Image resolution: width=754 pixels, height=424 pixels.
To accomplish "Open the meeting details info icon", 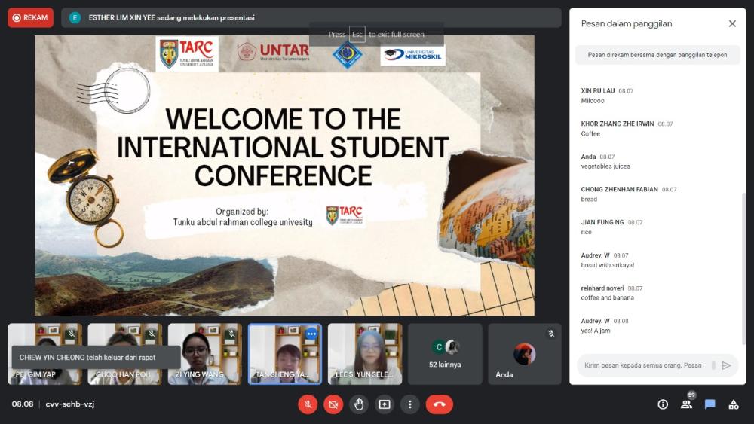I will [663, 404].
